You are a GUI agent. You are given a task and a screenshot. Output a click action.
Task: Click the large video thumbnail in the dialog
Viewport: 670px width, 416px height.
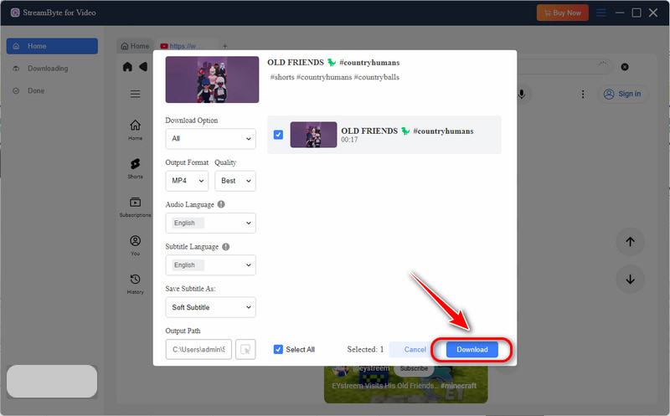(x=212, y=80)
